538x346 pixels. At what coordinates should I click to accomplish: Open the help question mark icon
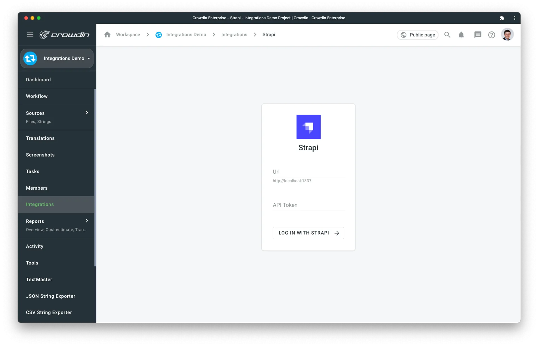click(491, 35)
